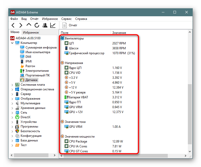Click the Вентиляторы fan icon
Image resolution: width=201 pixels, height=167 pixels.
[x=62, y=38]
